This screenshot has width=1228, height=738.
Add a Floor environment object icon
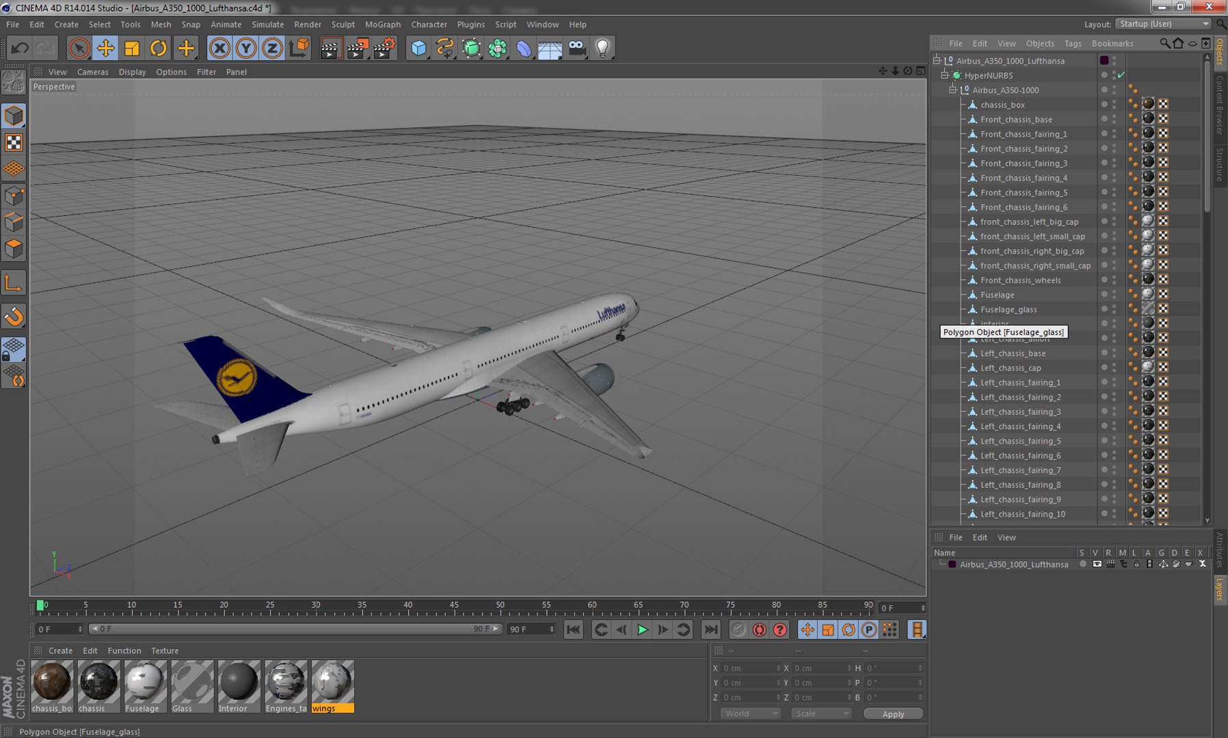point(550,48)
